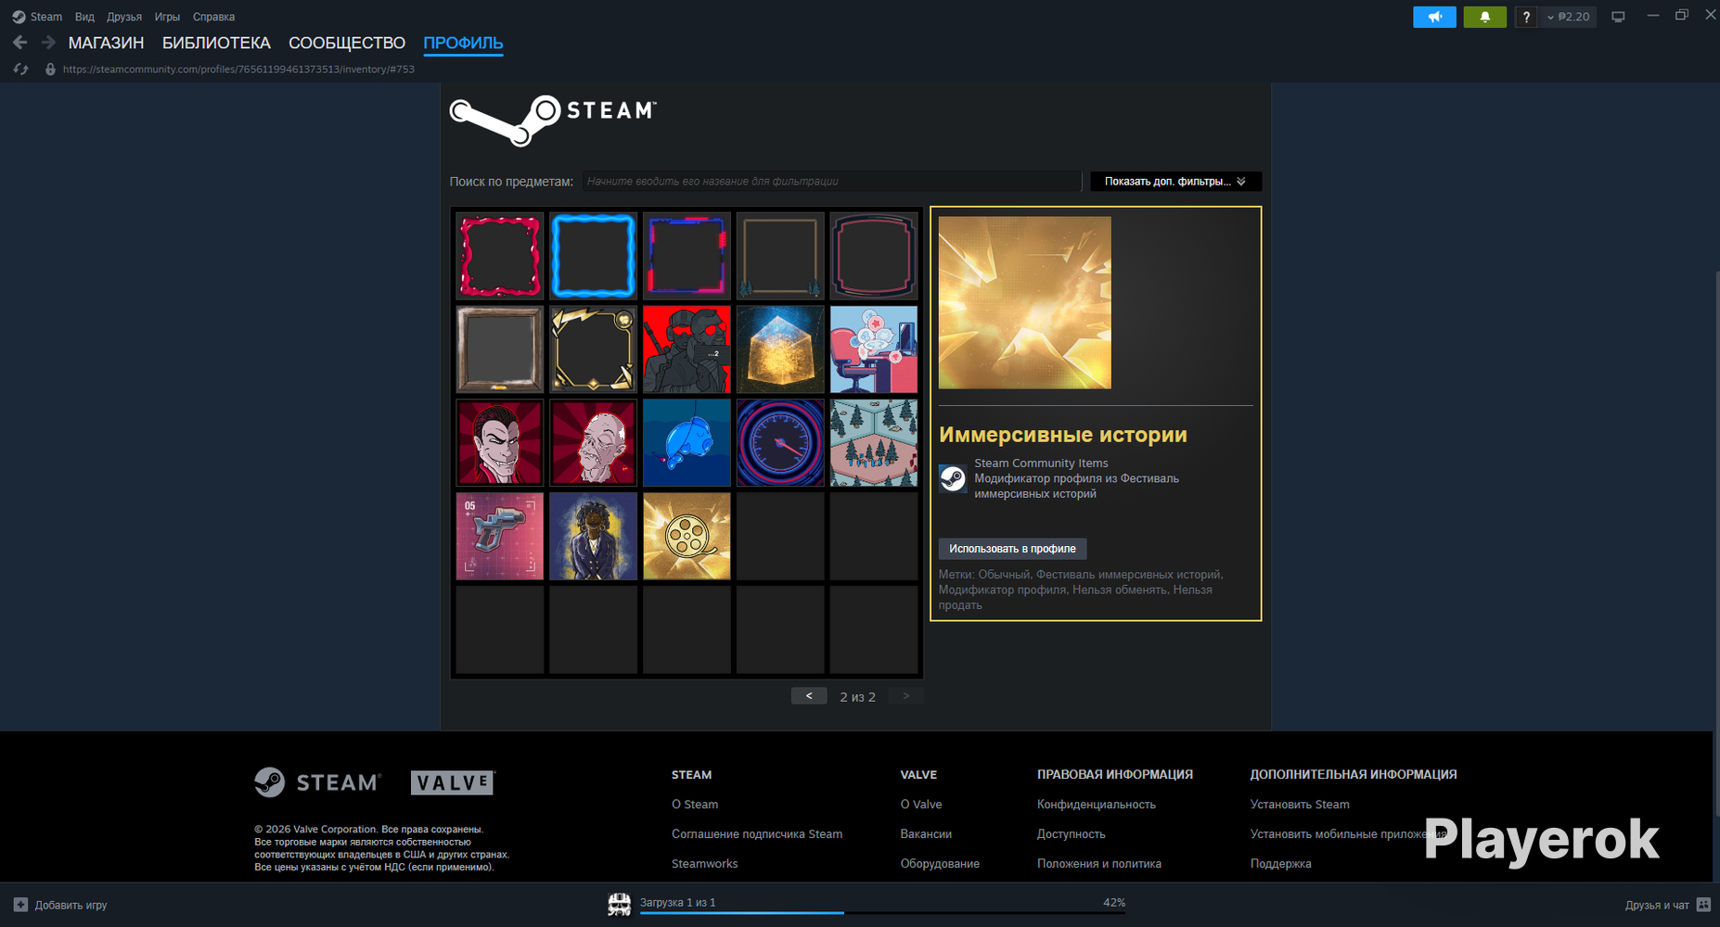Open the Установить Steam footer link
Viewport: 1720px width, 927px height.
pos(1300,805)
